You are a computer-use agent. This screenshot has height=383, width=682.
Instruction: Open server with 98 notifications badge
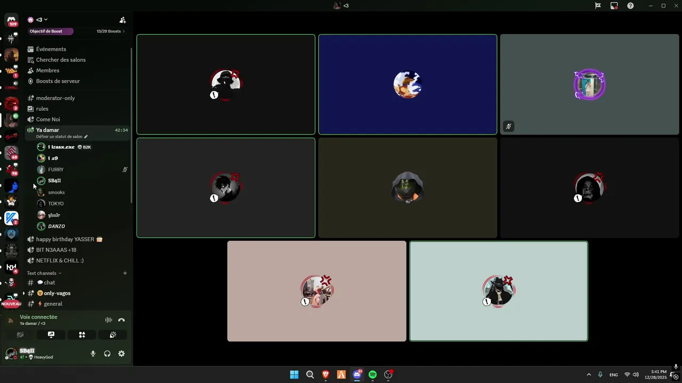11,170
